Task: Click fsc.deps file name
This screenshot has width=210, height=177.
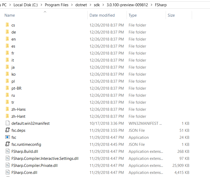Action: [18, 130]
